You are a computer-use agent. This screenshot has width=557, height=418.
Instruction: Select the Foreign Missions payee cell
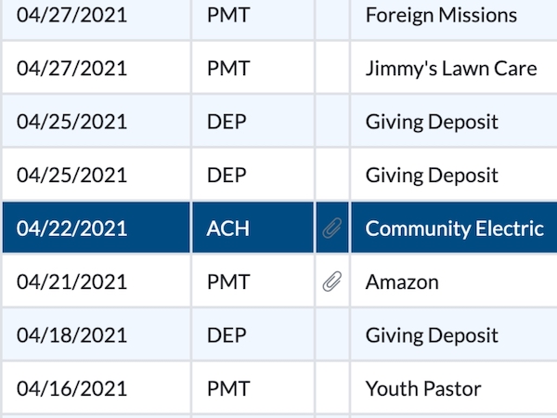coord(441,15)
